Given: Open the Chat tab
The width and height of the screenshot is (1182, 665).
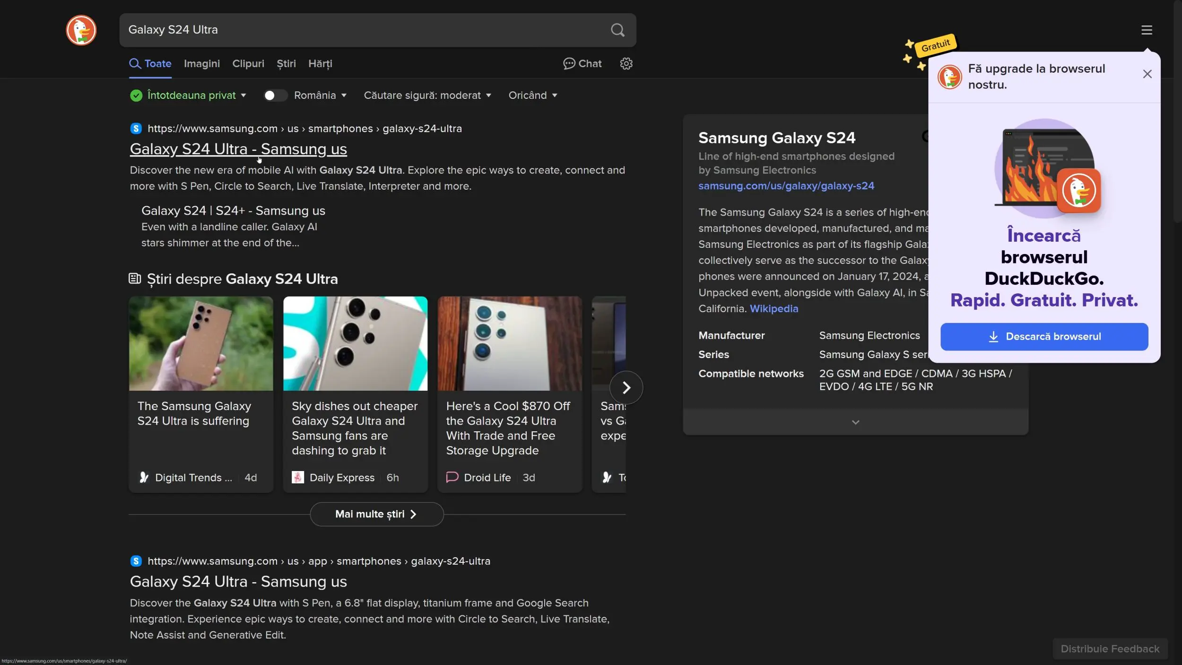Looking at the screenshot, I should coord(582,63).
